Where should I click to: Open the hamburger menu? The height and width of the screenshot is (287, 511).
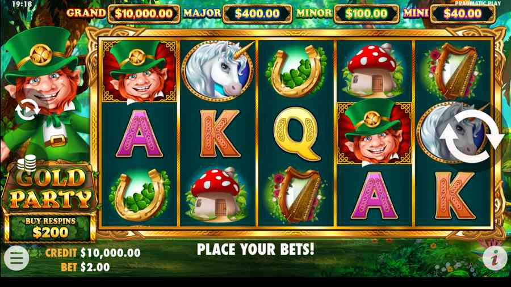click(16, 259)
